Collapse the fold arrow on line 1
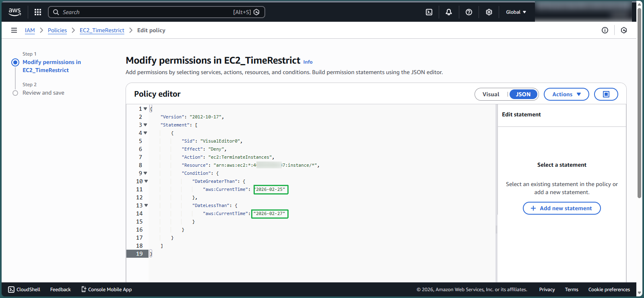The image size is (644, 298). point(145,109)
